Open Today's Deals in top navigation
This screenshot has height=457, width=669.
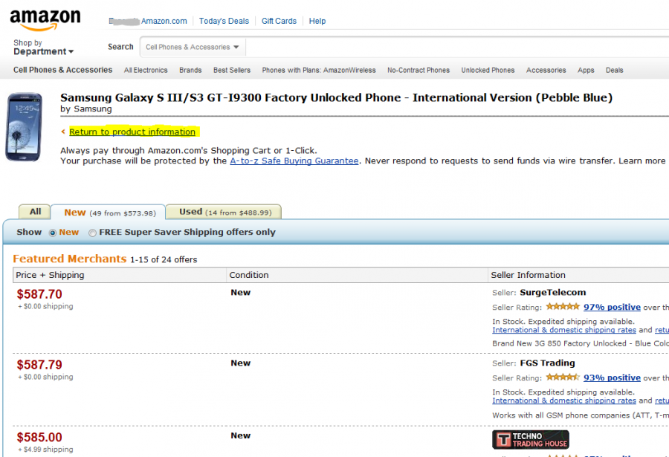[224, 21]
